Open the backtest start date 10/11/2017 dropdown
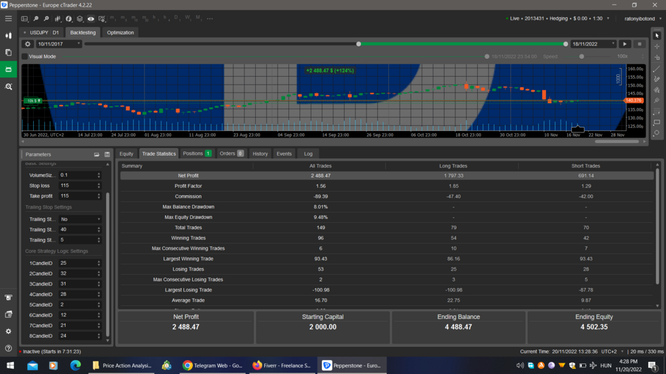The height and width of the screenshot is (374, 666). pyautogui.click(x=58, y=44)
